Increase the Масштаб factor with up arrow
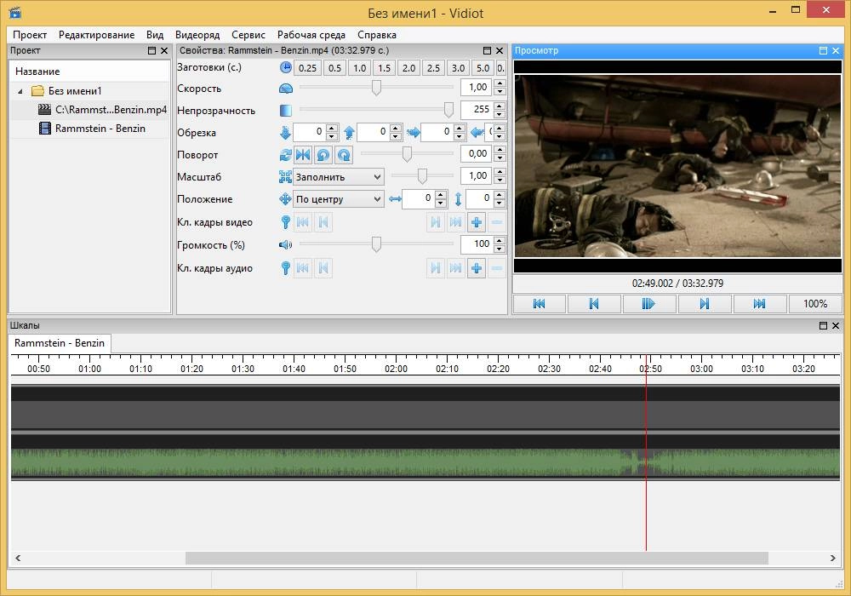 (500, 172)
